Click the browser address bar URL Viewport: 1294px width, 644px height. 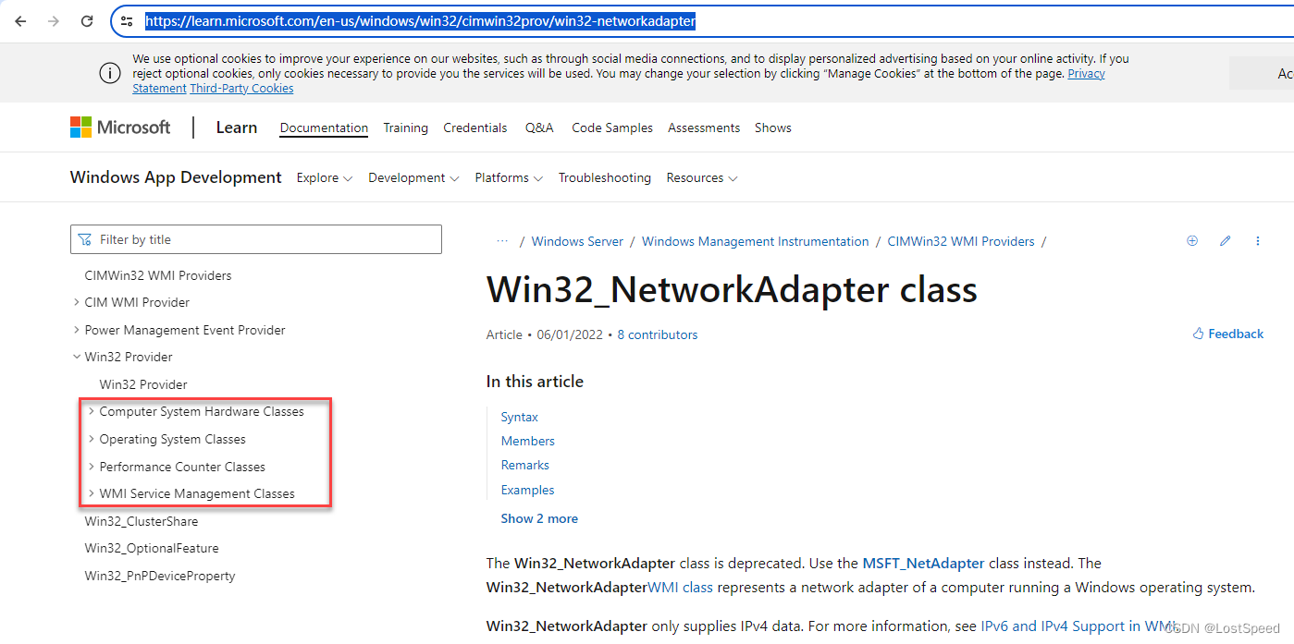(420, 21)
